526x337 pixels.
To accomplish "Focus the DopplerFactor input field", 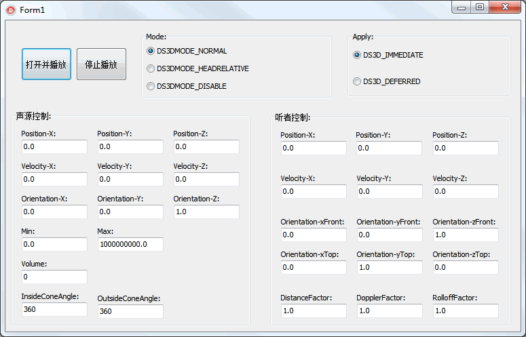I will pos(390,311).
